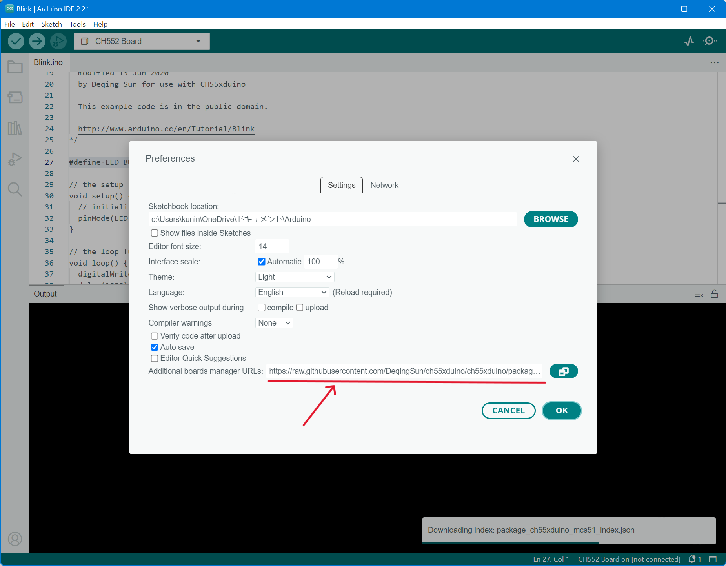This screenshot has width=726, height=566.
Task: Expand the Theme dropdown showing Light
Action: click(x=295, y=277)
